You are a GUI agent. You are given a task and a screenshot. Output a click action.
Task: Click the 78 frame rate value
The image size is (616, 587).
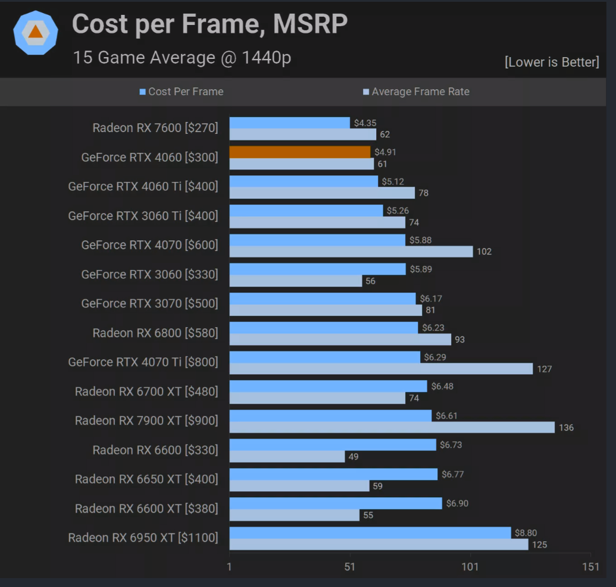click(423, 193)
